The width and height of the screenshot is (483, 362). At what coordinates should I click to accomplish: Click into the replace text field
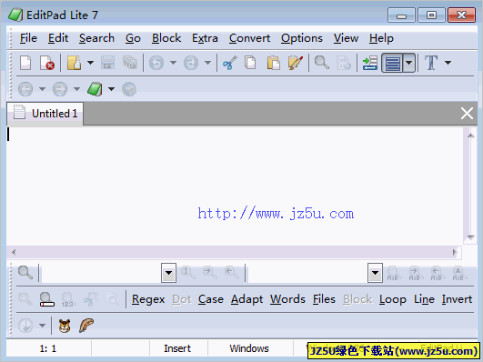point(308,273)
